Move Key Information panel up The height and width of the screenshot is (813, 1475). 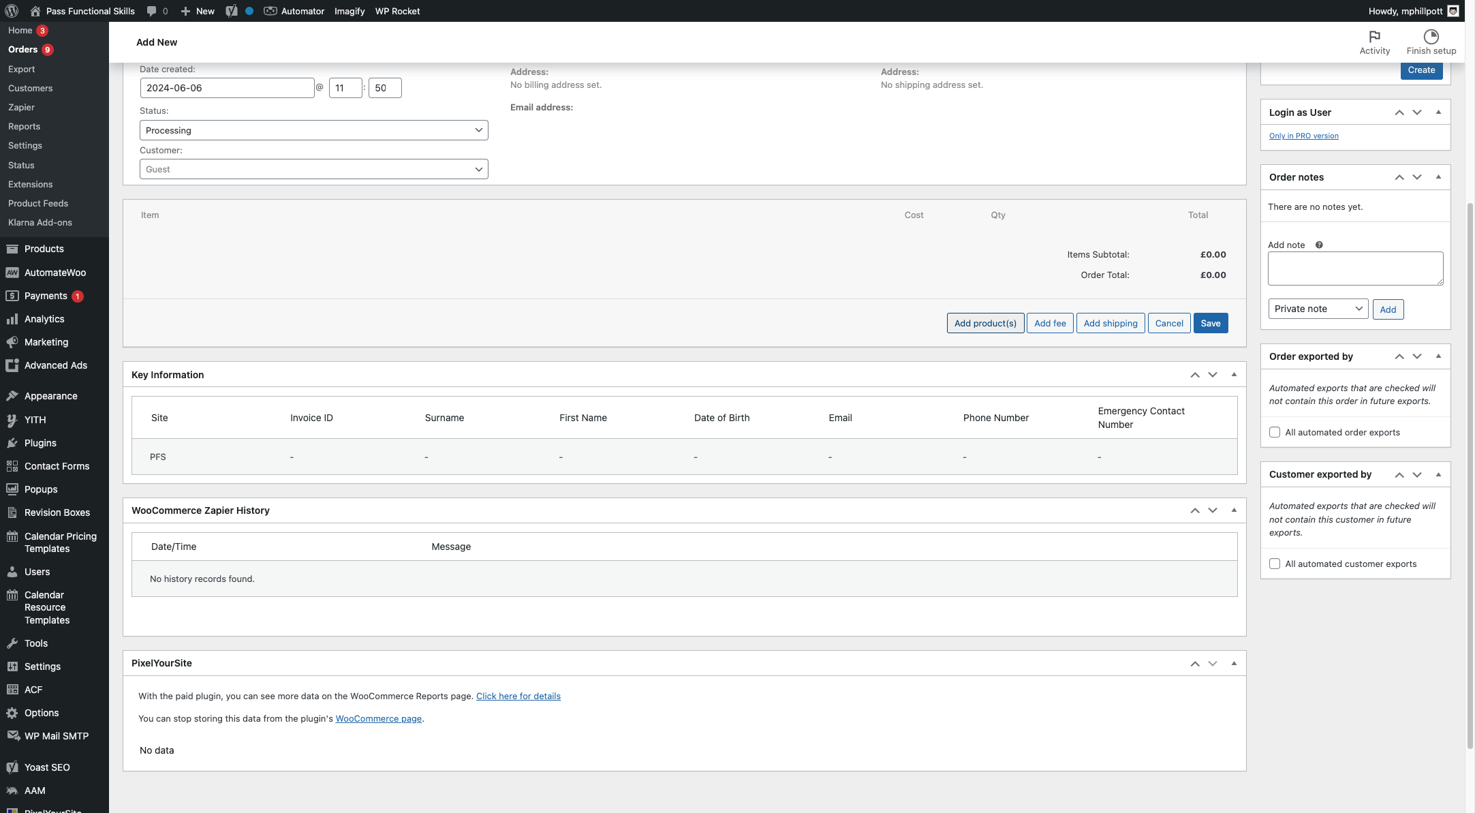tap(1195, 375)
